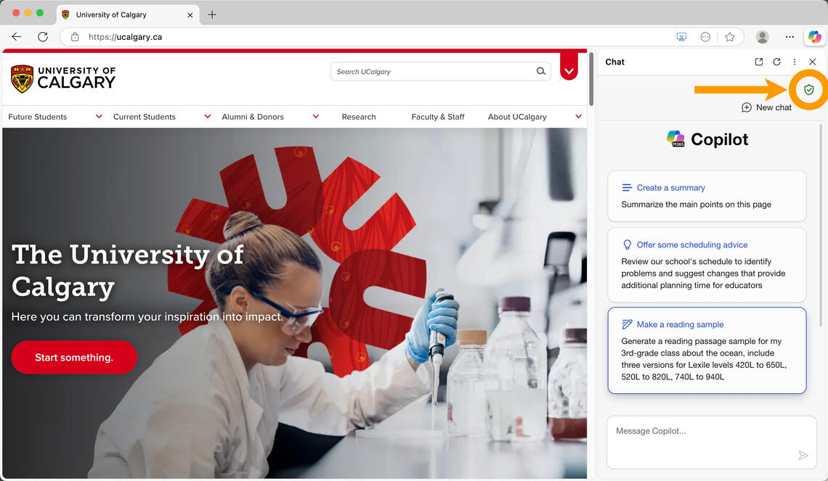Open the Copilot icon in the browser toolbar

[814, 36]
